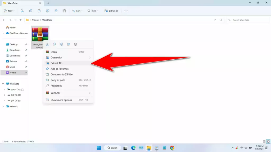Refresh the WareData folder
Image resolution: width=271 pixels, height=152 pixels.
(221, 20)
